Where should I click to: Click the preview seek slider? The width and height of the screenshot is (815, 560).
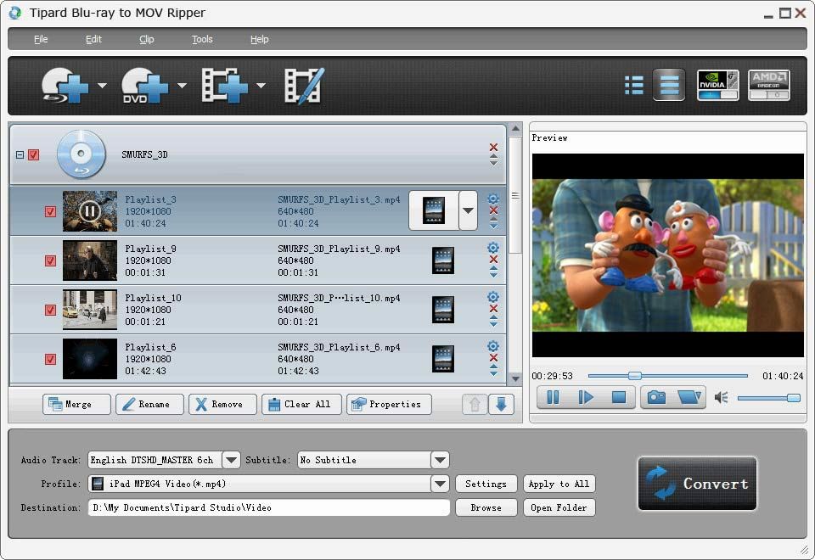click(667, 376)
